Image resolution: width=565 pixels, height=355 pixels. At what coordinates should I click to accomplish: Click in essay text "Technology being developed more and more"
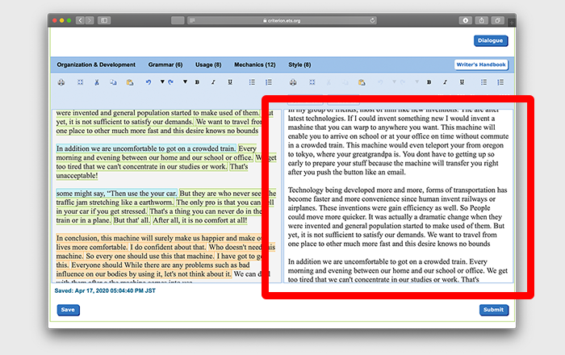356,190
